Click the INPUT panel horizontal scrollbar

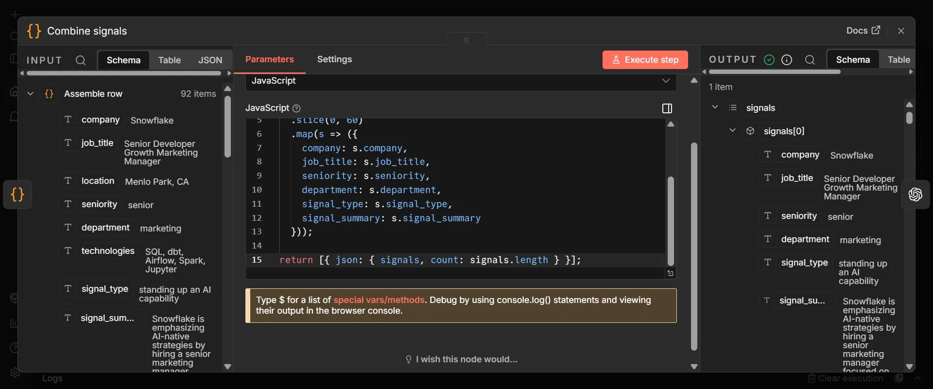click(124, 73)
